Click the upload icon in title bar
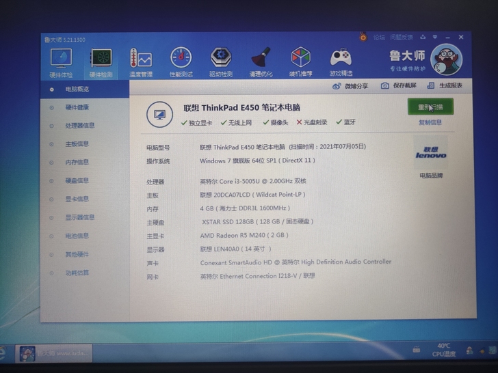This screenshot has height=373, width=498. (423, 37)
